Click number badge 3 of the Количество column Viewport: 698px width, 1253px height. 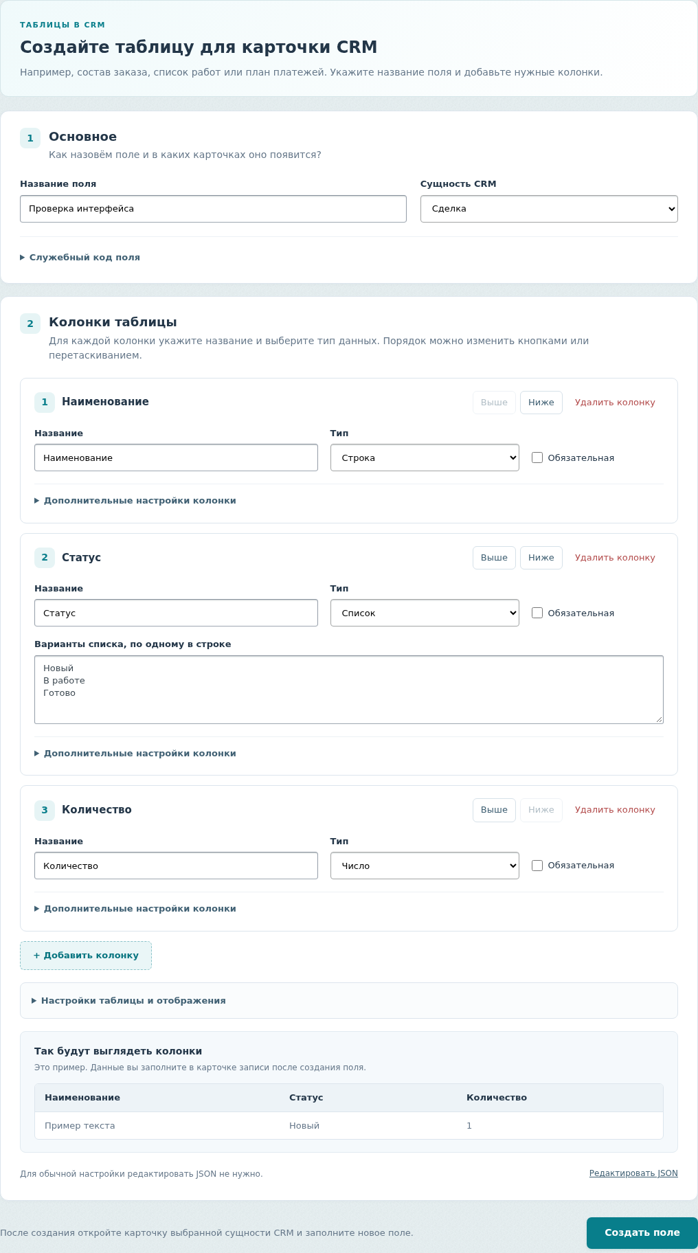[x=45, y=810]
